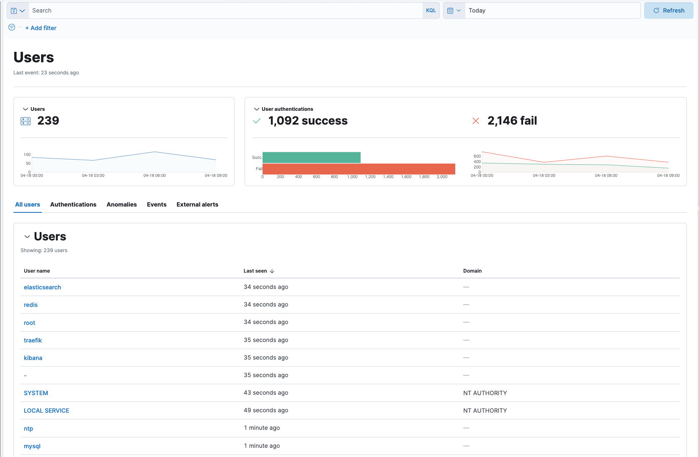Switch to the Authentications tab
This screenshot has height=457, width=699.
point(73,204)
